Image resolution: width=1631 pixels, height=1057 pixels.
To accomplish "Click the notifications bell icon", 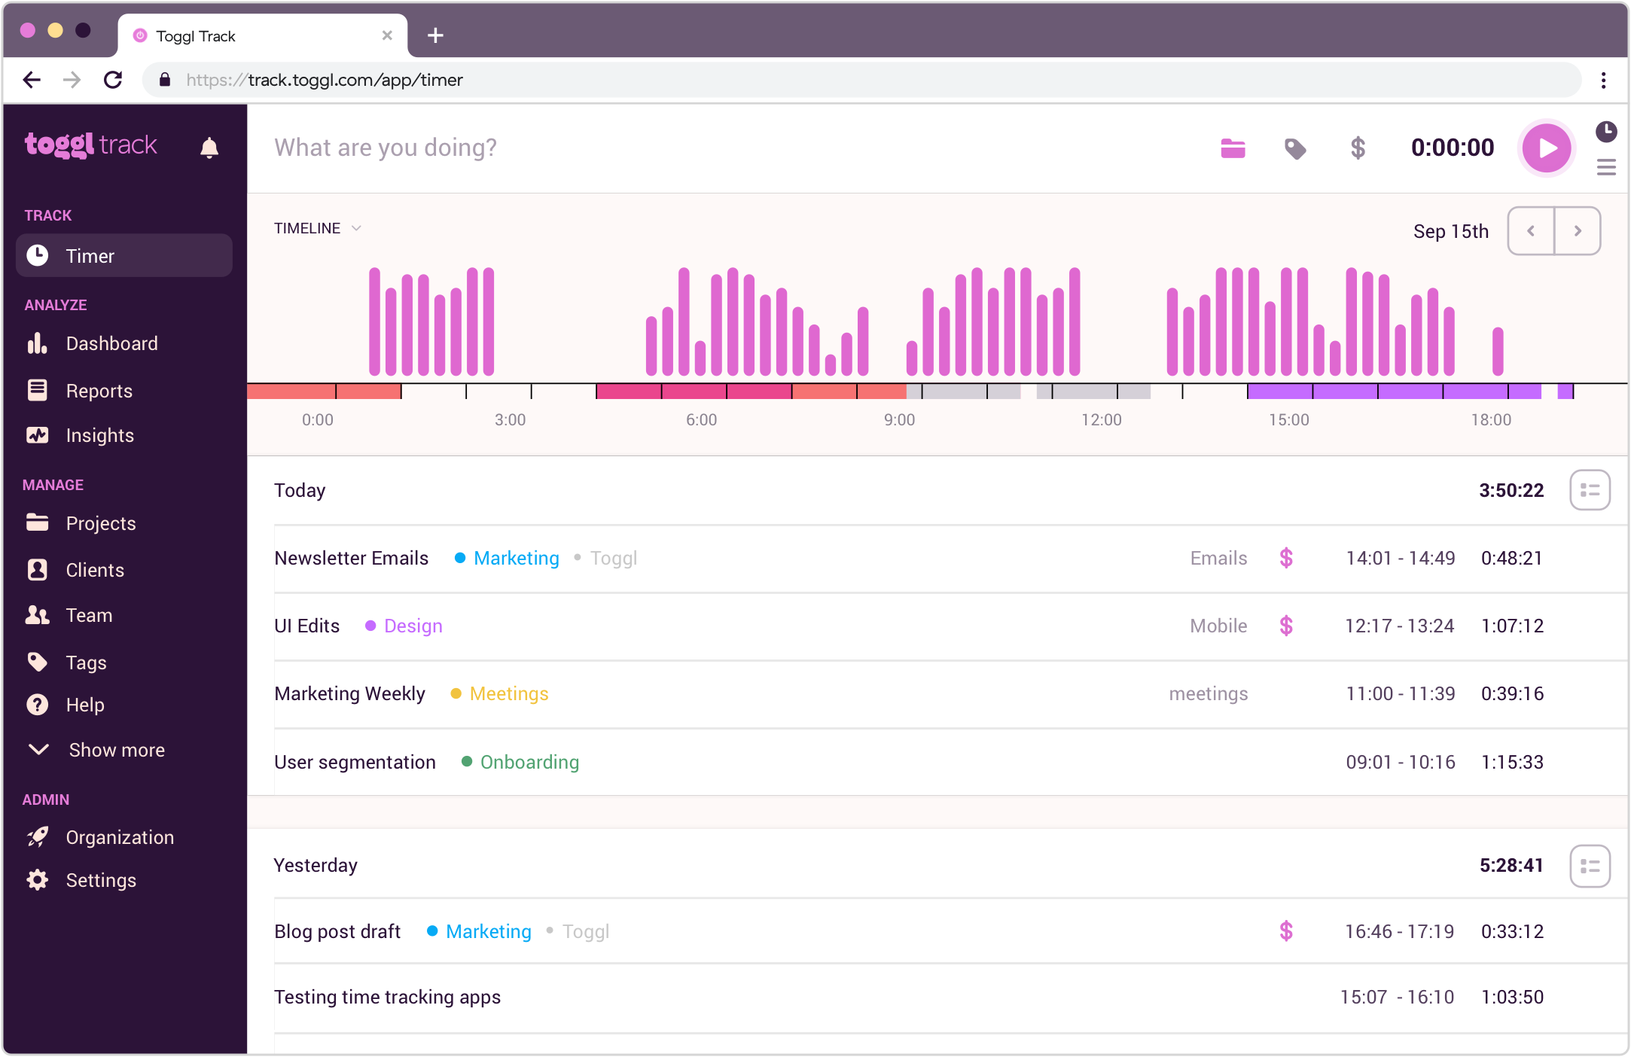I will click(x=209, y=148).
